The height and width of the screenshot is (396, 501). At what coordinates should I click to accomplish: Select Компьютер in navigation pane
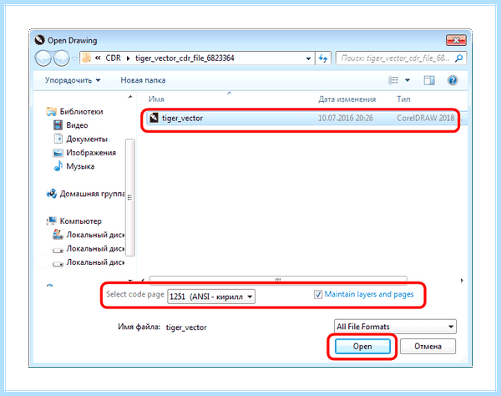(x=81, y=221)
